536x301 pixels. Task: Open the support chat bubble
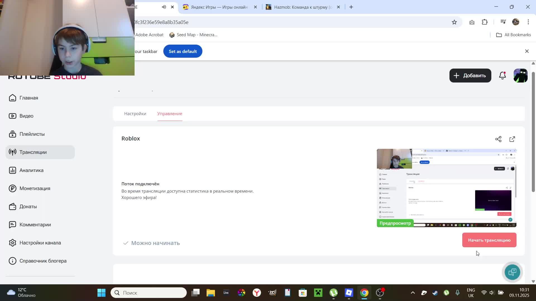[512, 272]
